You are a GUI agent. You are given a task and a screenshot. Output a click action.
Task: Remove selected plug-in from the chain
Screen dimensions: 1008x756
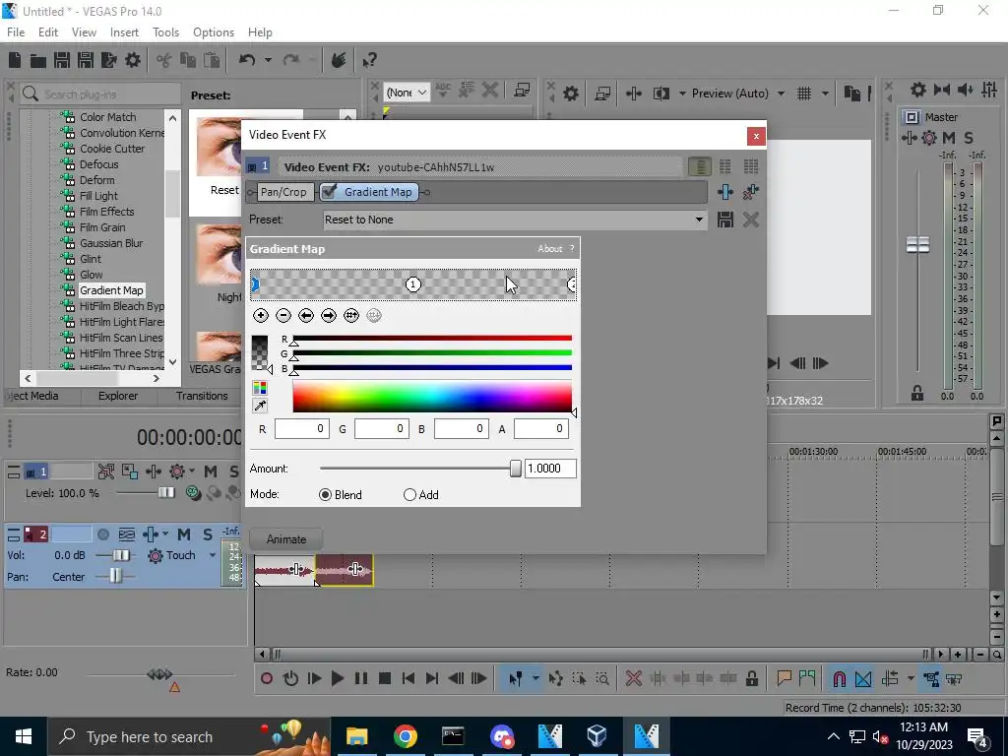[x=751, y=192]
